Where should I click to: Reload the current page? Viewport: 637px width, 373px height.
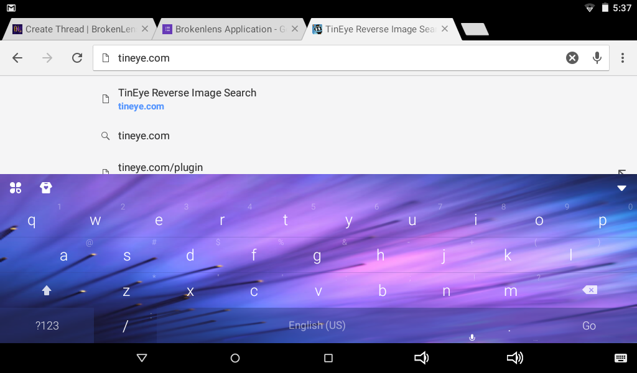click(77, 58)
